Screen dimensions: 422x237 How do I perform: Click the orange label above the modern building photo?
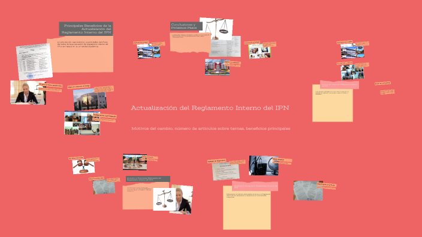click(79, 87)
